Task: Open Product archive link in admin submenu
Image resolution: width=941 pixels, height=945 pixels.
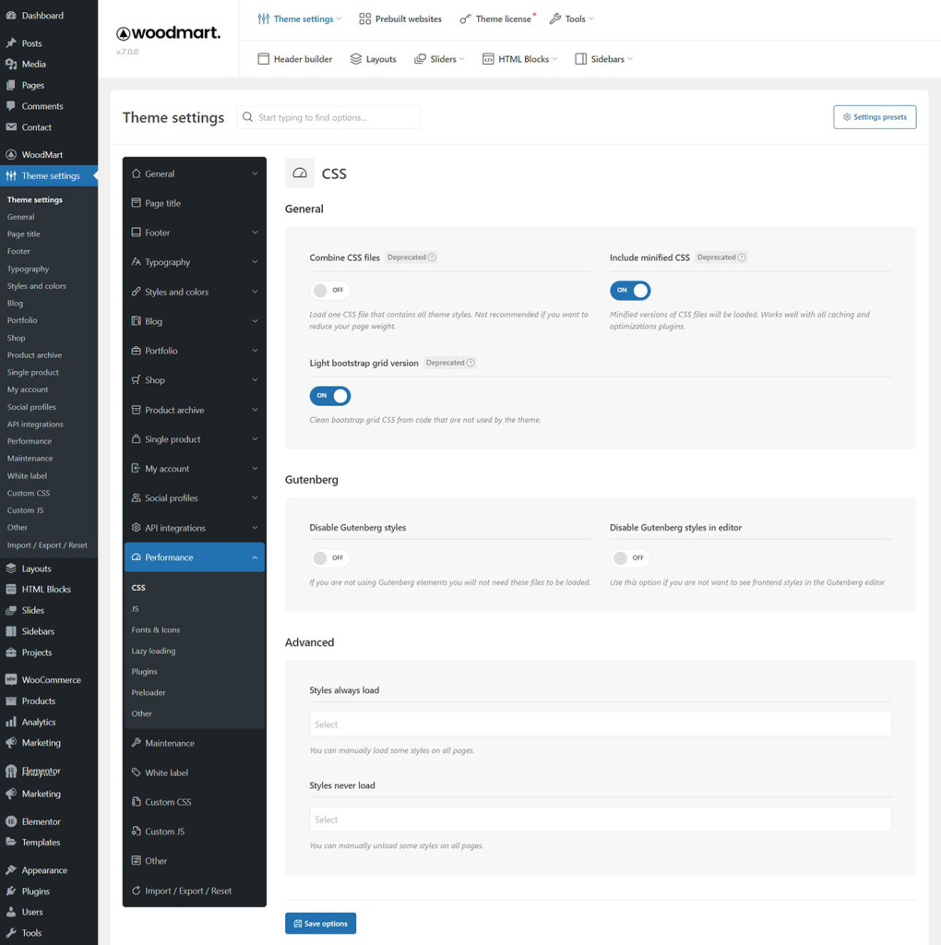Action: tap(34, 355)
